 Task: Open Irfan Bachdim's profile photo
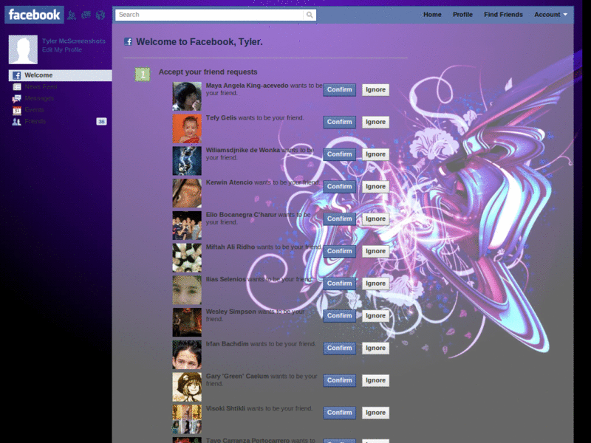pyautogui.click(x=187, y=355)
